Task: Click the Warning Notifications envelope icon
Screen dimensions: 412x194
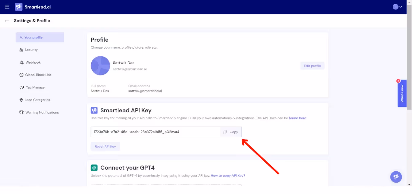Action: [21, 112]
